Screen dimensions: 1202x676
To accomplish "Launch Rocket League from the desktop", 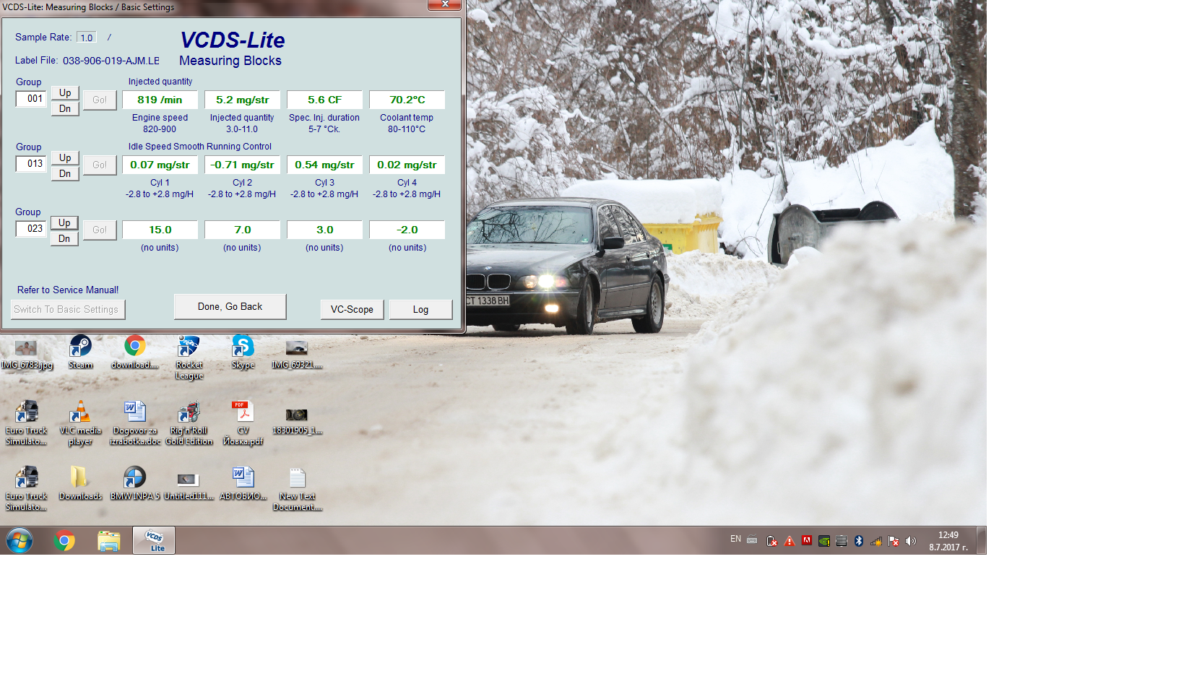I will pyautogui.click(x=189, y=348).
